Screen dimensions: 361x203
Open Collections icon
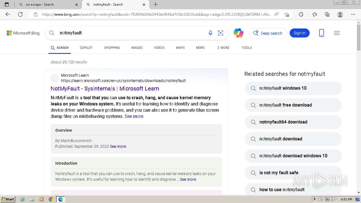tap(327, 14)
